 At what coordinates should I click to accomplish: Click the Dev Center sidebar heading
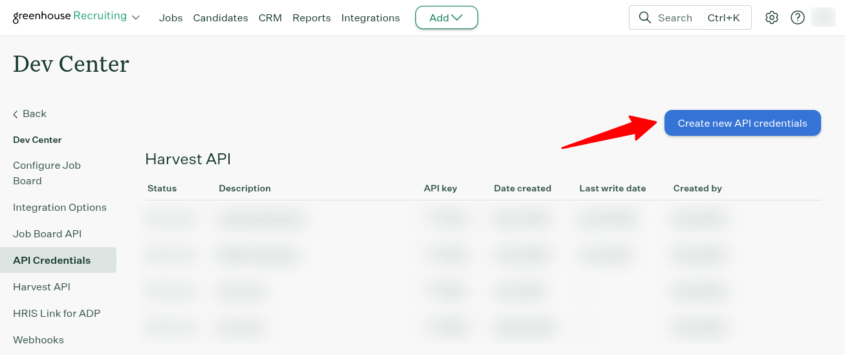38,140
